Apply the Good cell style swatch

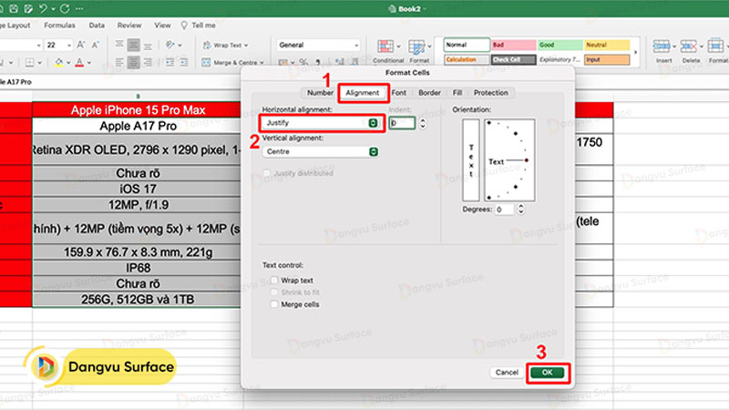click(557, 45)
